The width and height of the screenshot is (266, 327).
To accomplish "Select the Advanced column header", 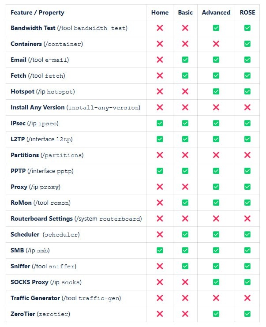I will coord(216,12).
